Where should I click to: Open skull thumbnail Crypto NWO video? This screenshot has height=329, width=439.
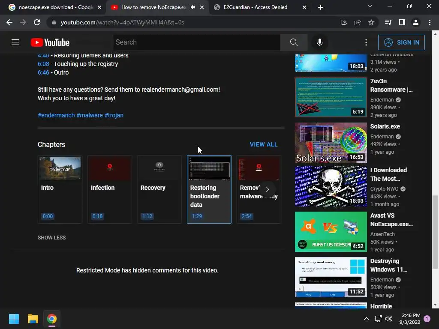point(331,186)
